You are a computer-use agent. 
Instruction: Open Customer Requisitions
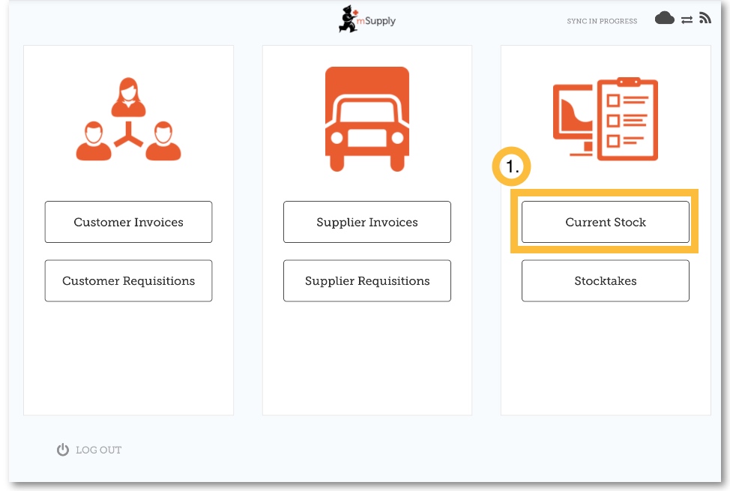pyautogui.click(x=128, y=281)
